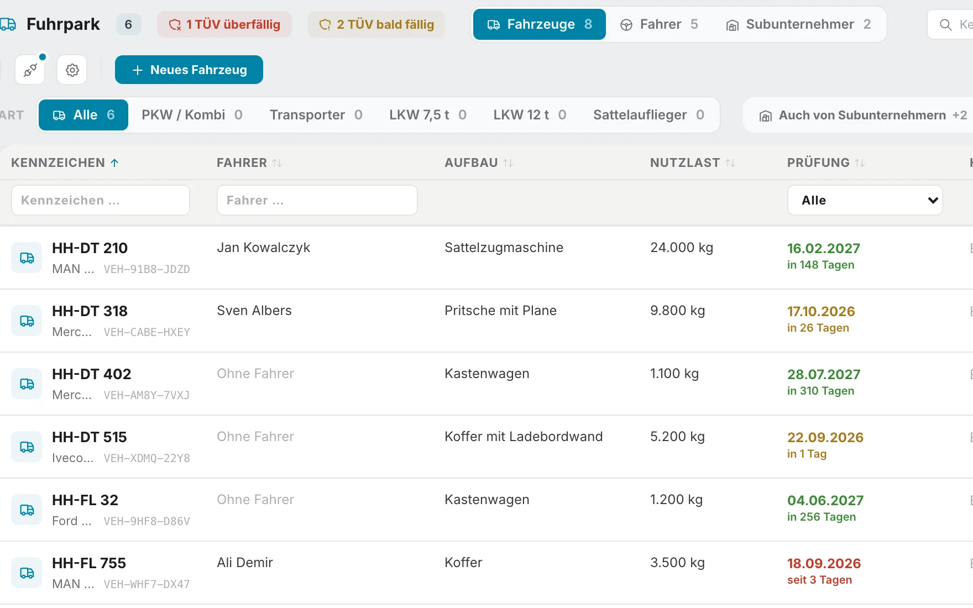This screenshot has width=973, height=608.
Task: Click driver name Jan Kowalczyk
Action: click(264, 248)
